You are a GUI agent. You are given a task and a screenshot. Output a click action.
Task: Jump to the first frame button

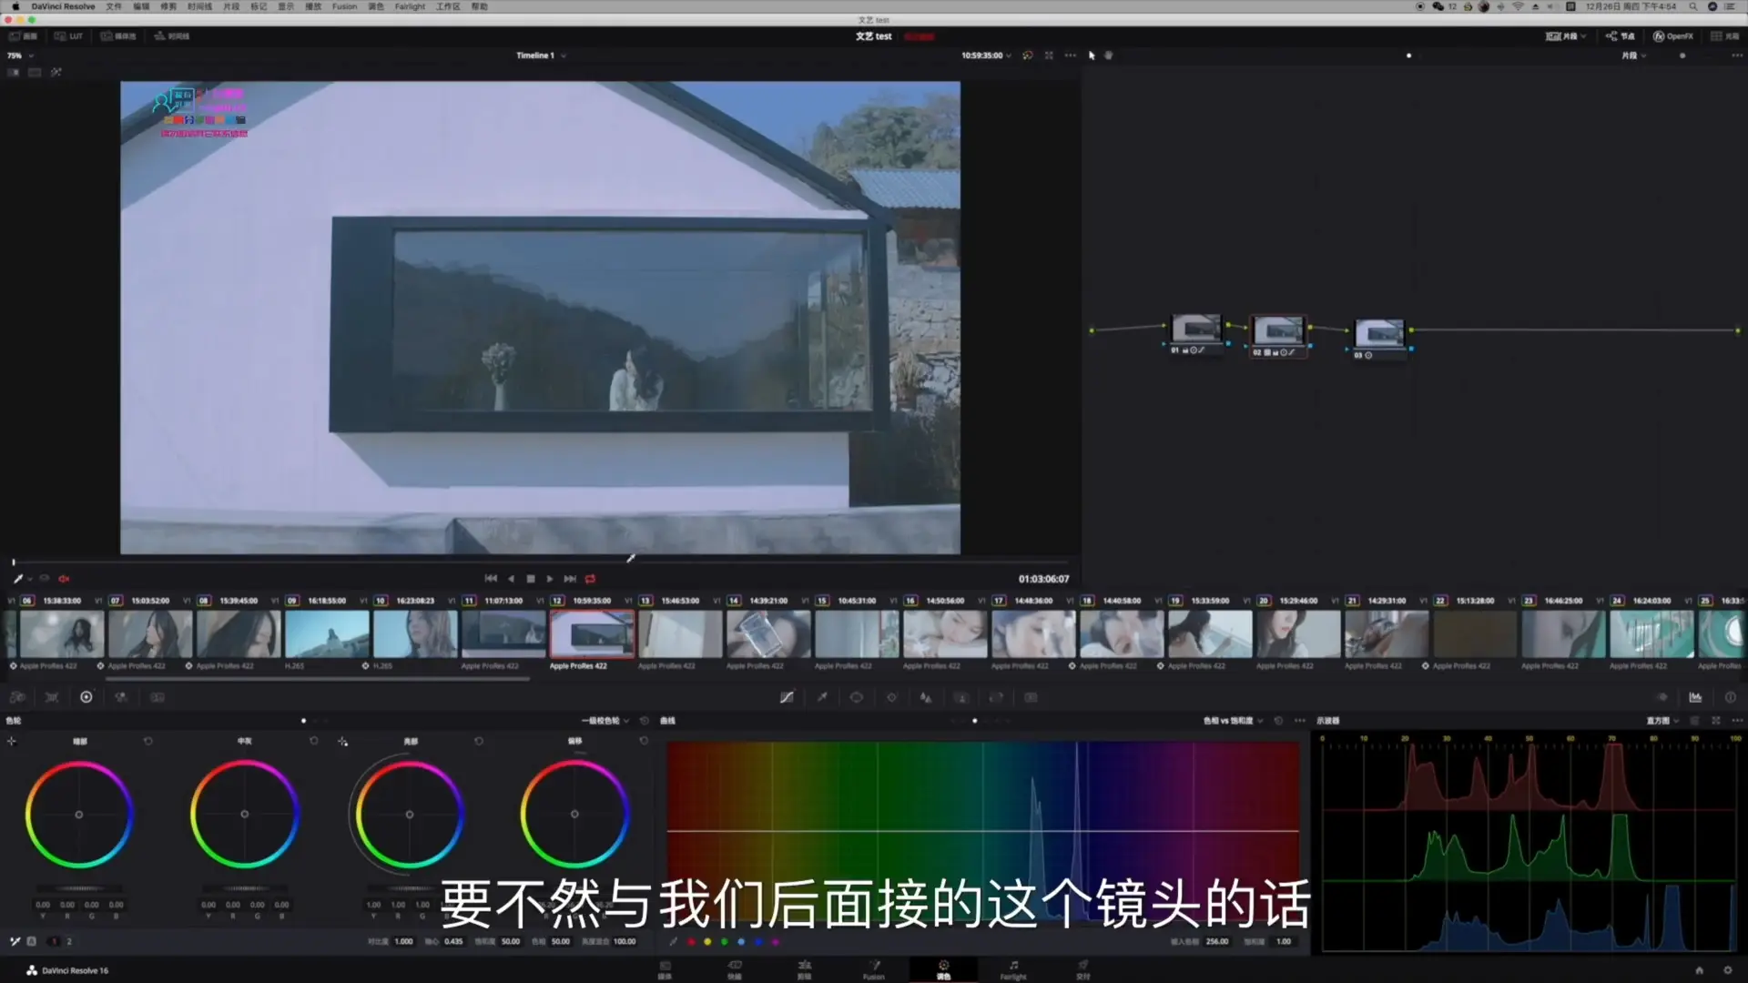tap(491, 579)
